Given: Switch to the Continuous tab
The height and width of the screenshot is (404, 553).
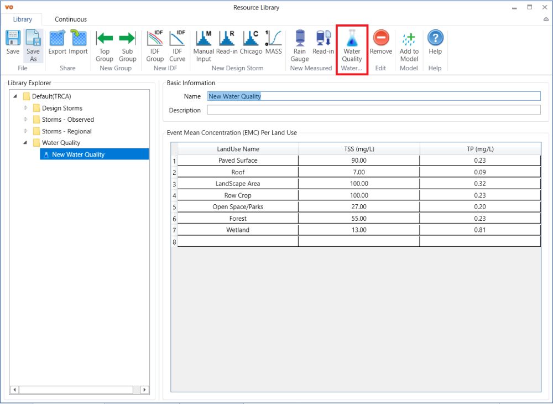Looking at the screenshot, I should [70, 19].
